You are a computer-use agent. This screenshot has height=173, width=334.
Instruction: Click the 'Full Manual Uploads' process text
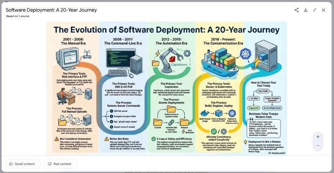74,111
